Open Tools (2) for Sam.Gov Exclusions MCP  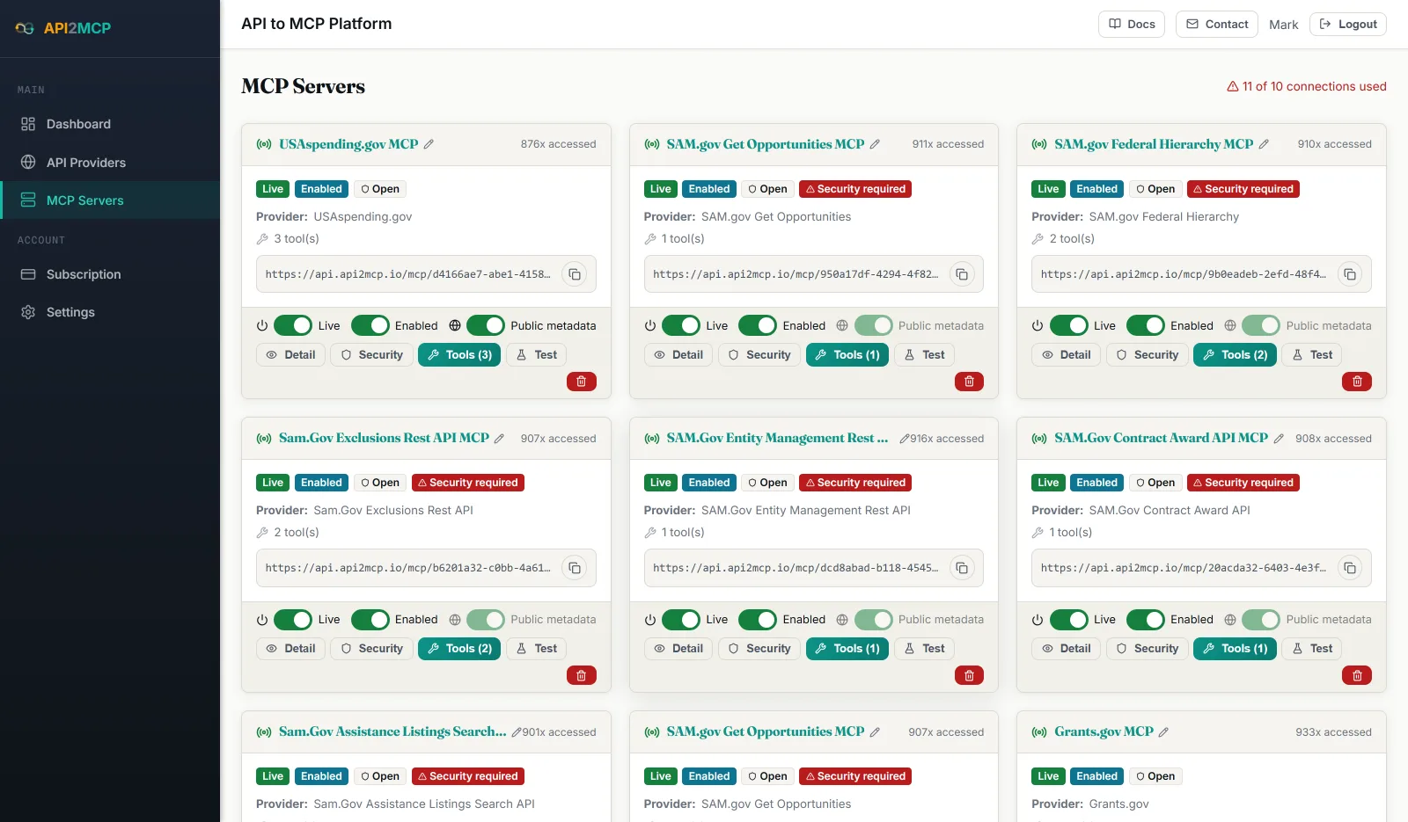(x=459, y=649)
